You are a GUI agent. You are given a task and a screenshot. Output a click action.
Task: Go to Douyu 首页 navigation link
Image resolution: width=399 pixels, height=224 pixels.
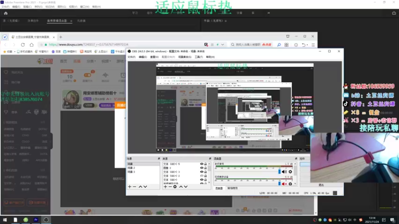63,61
